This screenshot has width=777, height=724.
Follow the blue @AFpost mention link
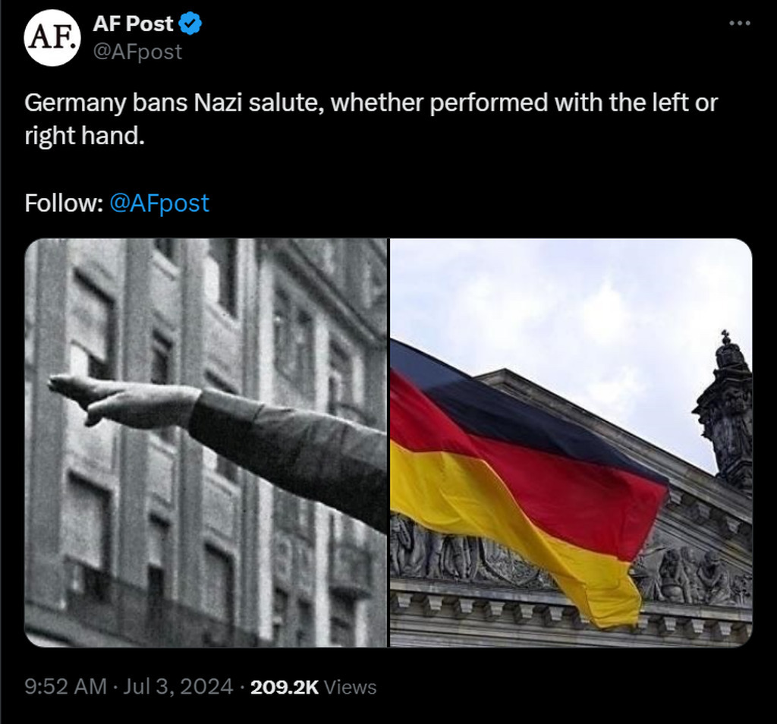pyautogui.click(x=159, y=203)
